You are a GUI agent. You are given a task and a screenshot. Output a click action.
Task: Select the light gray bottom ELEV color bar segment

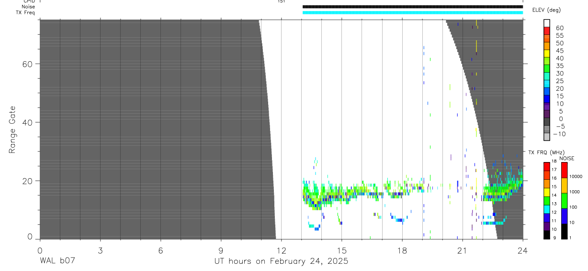click(547, 137)
